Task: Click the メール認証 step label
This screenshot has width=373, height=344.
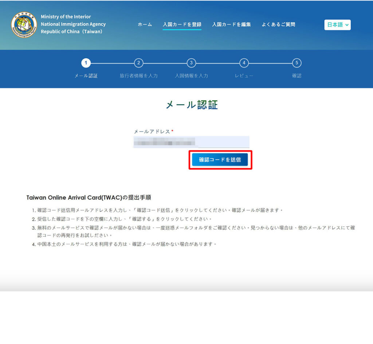Action: click(x=86, y=76)
